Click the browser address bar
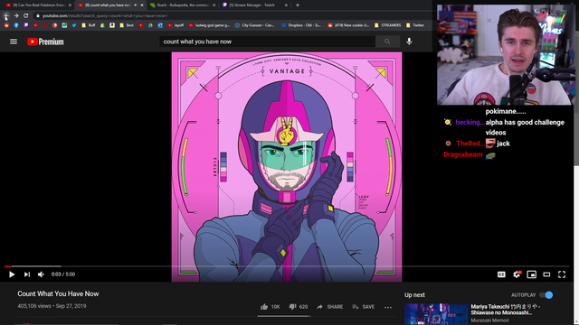 pos(233,16)
